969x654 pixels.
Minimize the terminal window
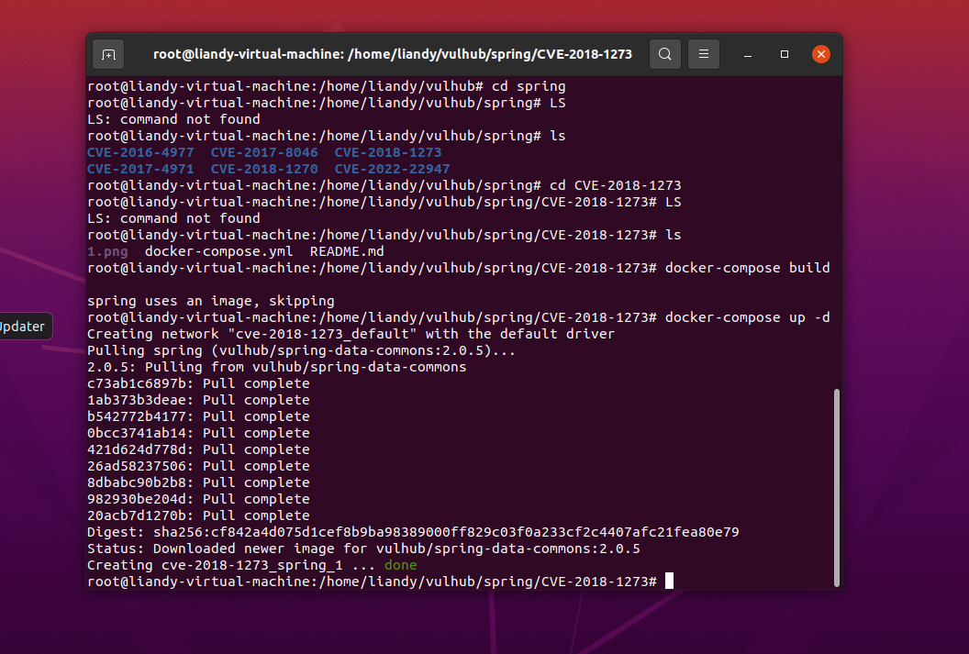pos(748,54)
